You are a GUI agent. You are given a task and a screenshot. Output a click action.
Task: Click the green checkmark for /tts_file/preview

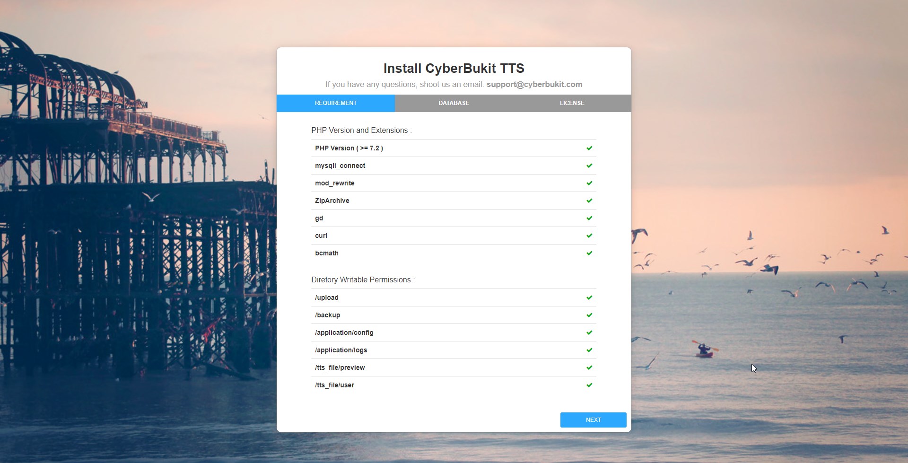pos(589,367)
